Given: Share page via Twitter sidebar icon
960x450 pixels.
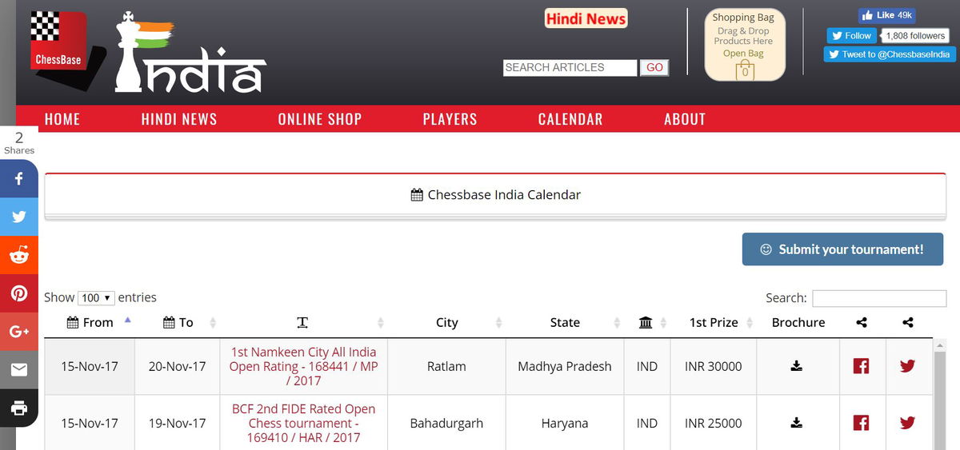Looking at the screenshot, I should [19, 217].
